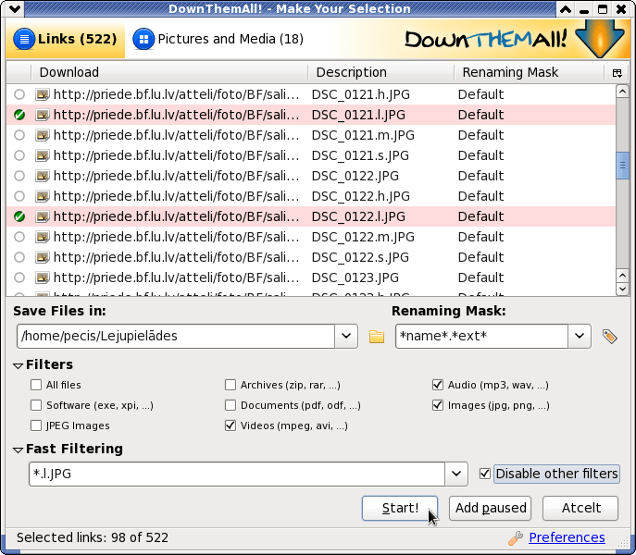Click the Start! button

(x=400, y=508)
